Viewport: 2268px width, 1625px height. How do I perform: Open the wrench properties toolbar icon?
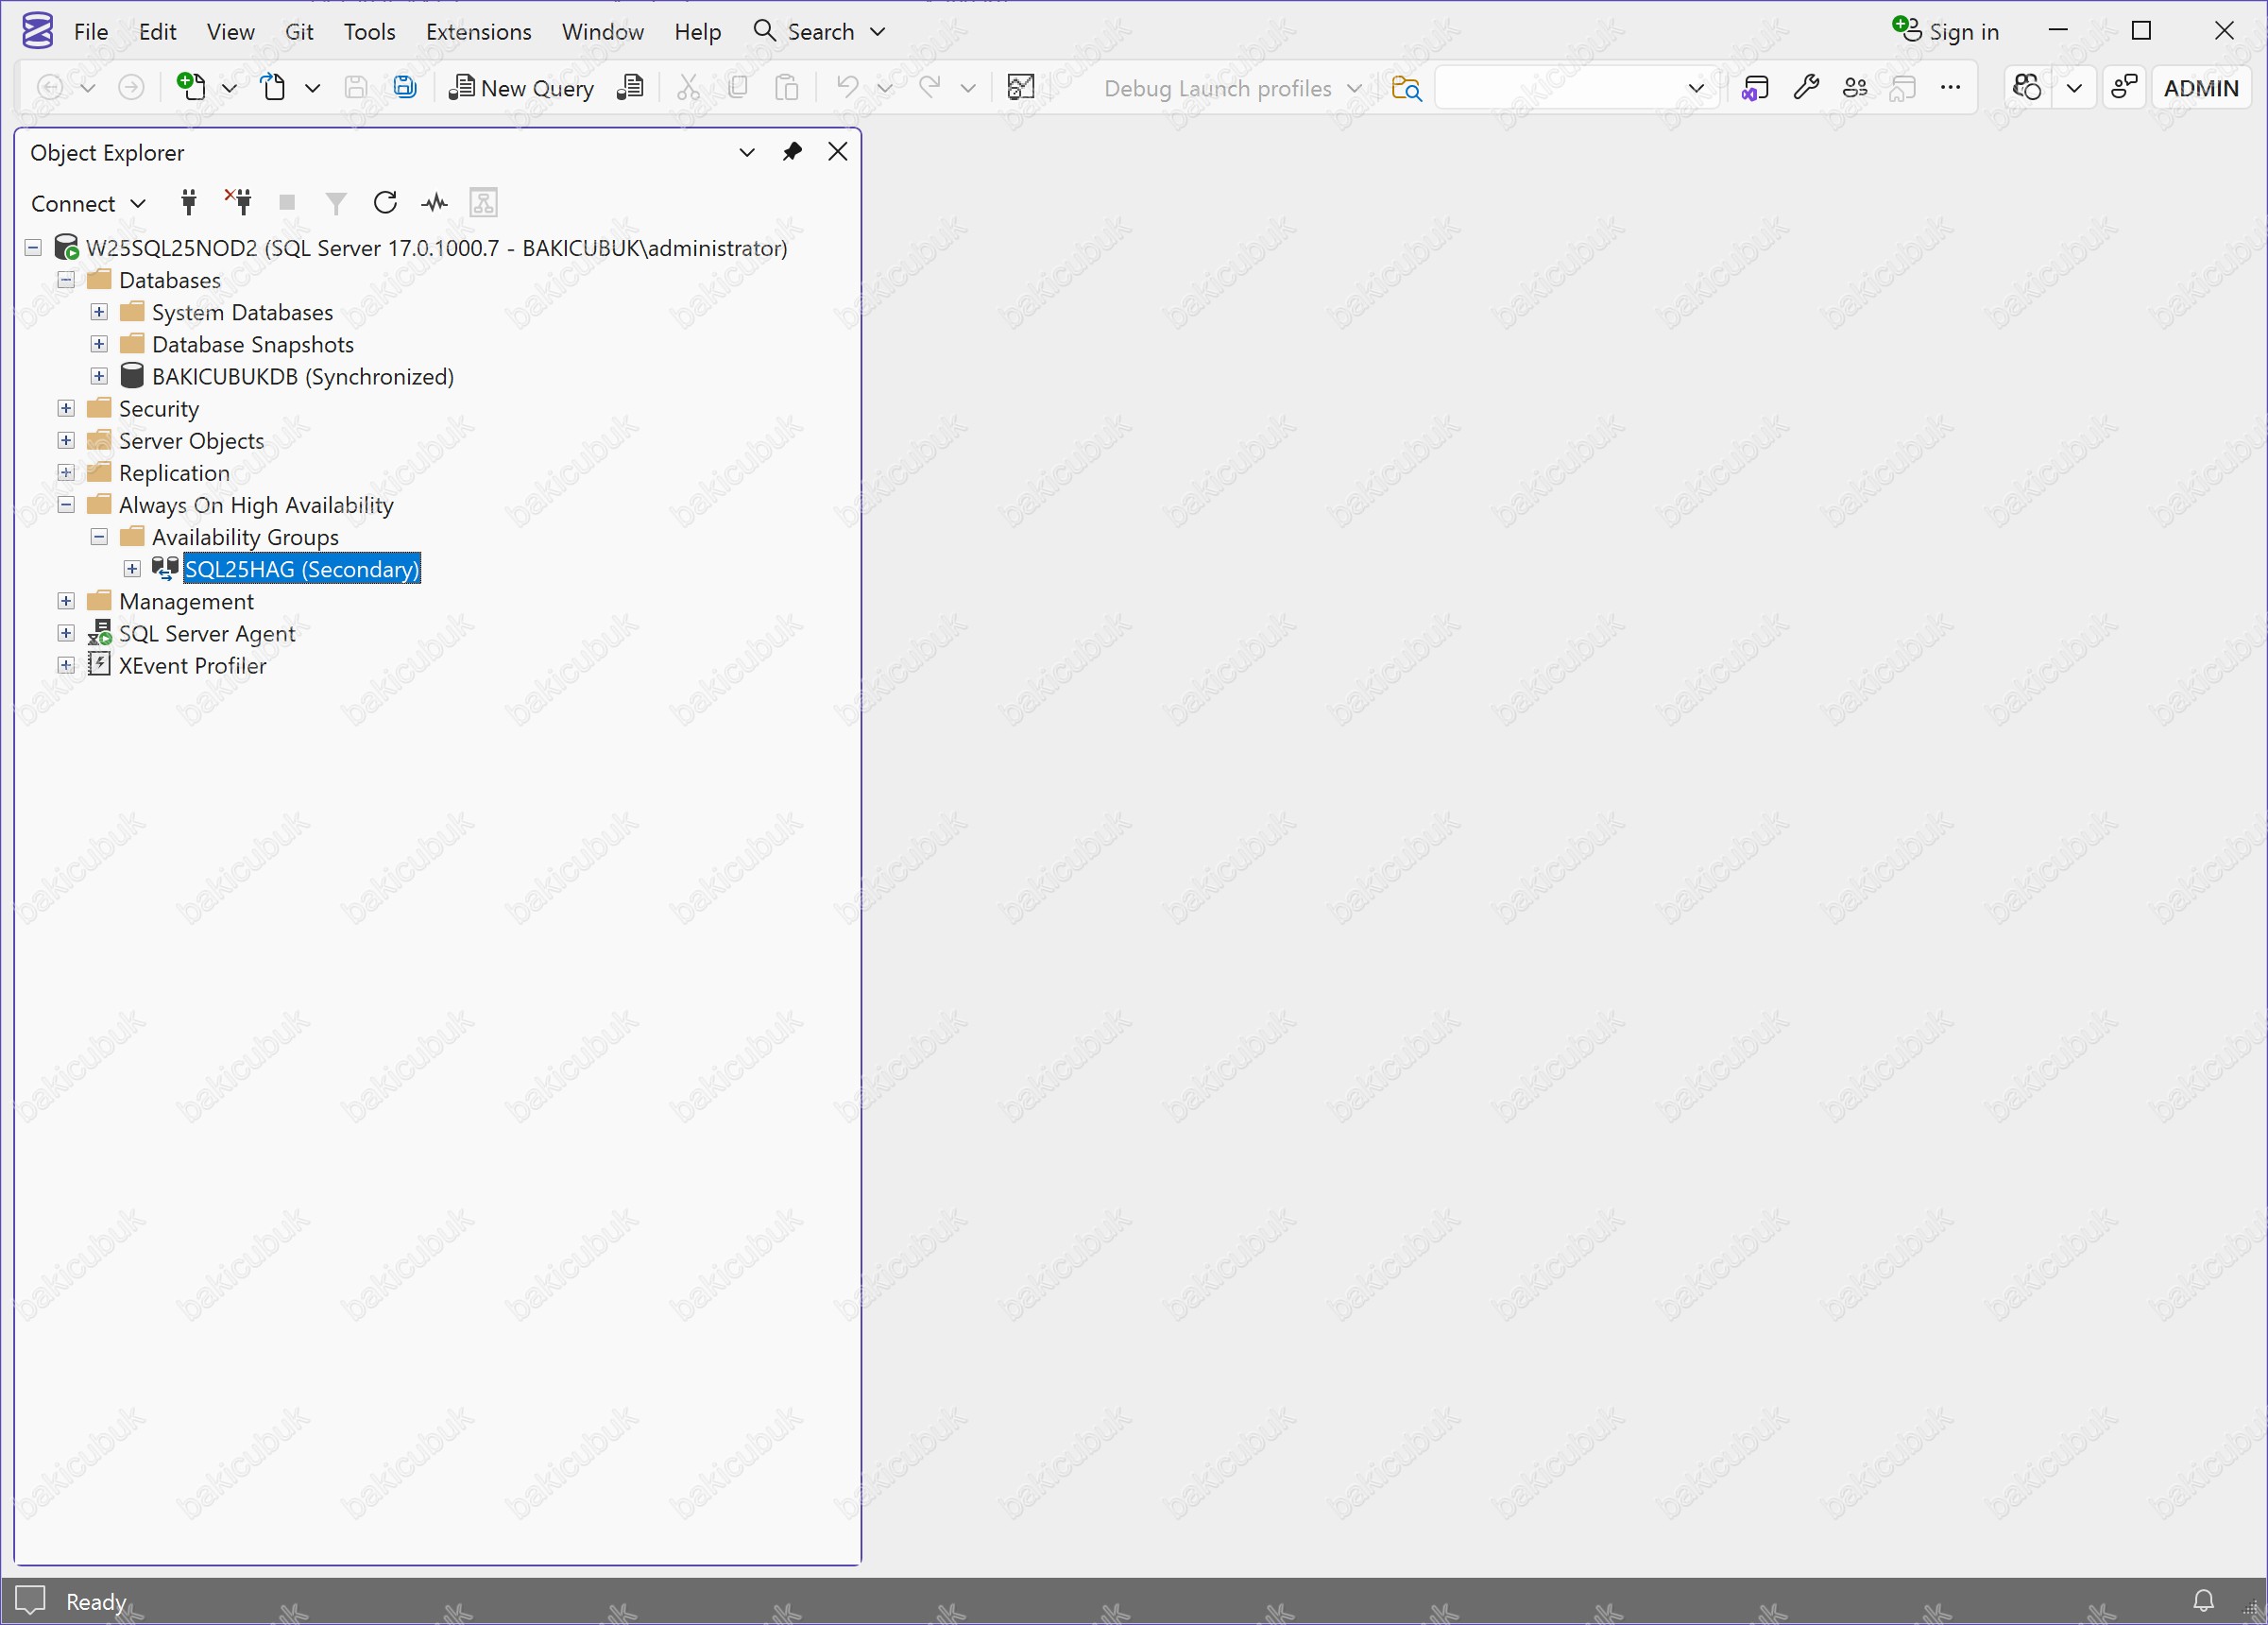coord(1805,88)
